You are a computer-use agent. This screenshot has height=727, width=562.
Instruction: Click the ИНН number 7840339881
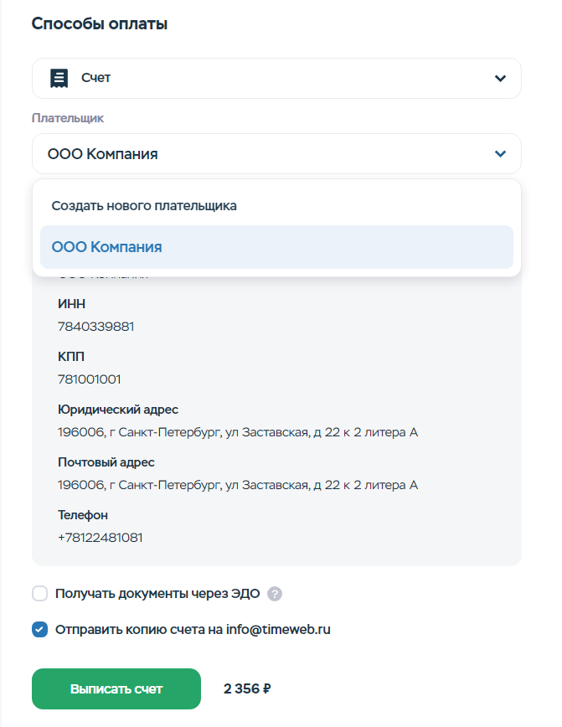click(x=95, y=327)
